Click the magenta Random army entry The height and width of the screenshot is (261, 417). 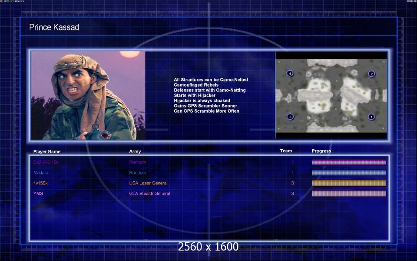138,162
